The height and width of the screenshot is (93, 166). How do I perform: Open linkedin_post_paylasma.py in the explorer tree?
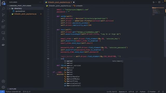25,14
